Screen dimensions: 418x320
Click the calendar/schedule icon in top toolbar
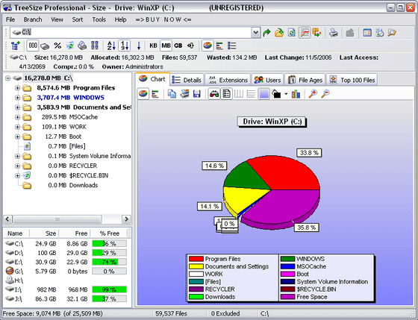pyautogui.click(x=367, y=33)
